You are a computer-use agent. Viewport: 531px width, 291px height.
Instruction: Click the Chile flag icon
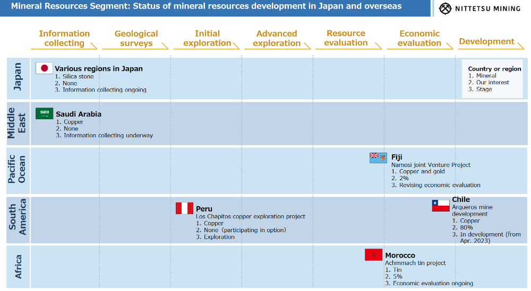440,206
